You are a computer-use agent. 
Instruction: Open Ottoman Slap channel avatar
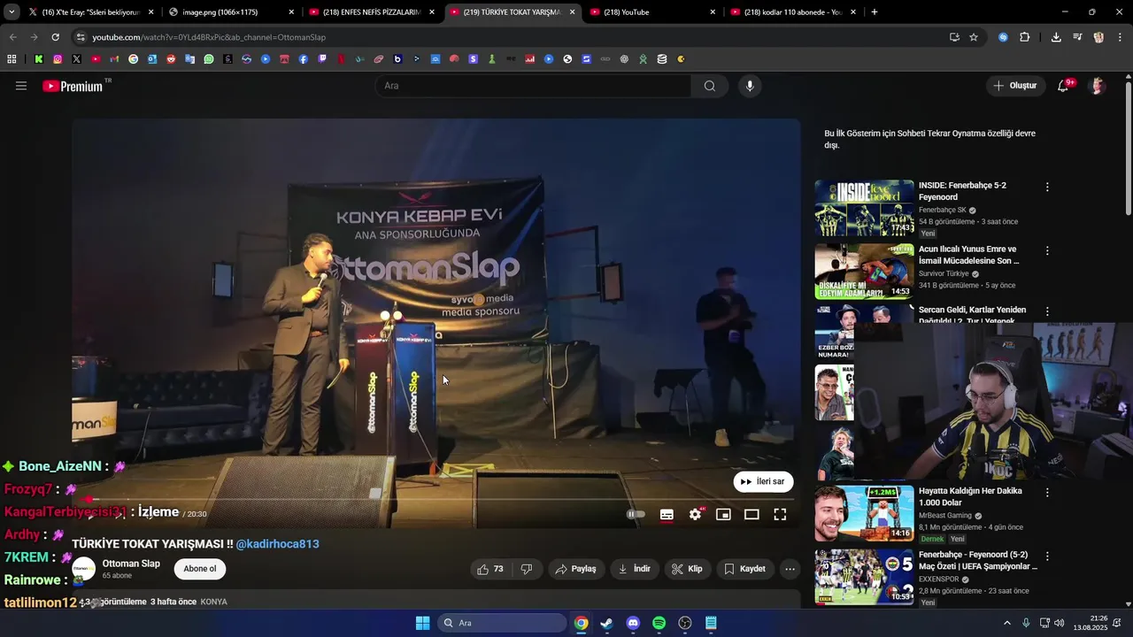point(84,569)
